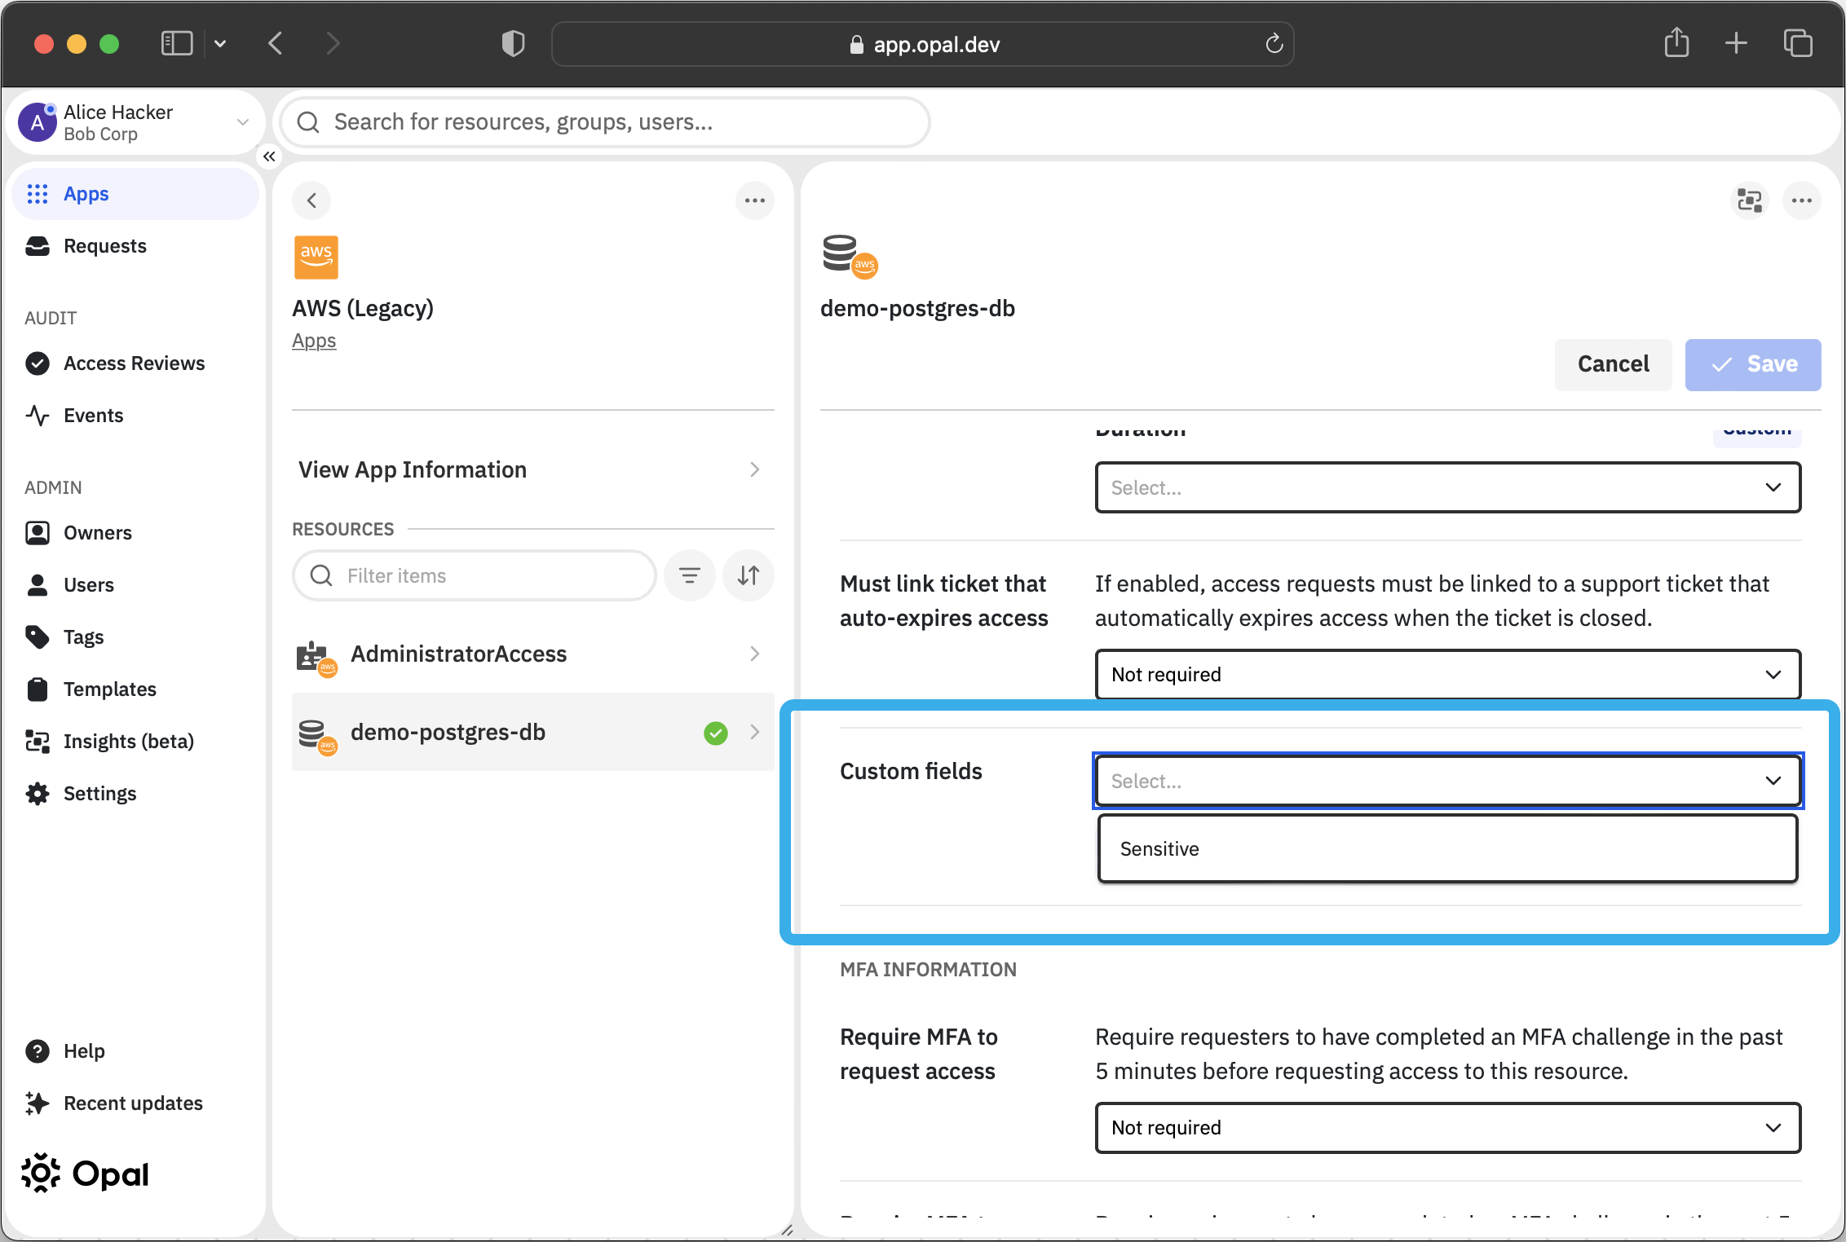This screenshot has width=1846, height=1242.
Task: Open Alice Hacker account switcher
Action: point(135,123)
